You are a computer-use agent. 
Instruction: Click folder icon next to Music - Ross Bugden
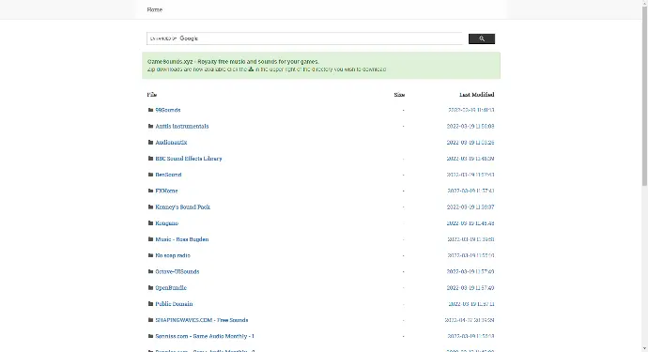(x=150, y=239)
